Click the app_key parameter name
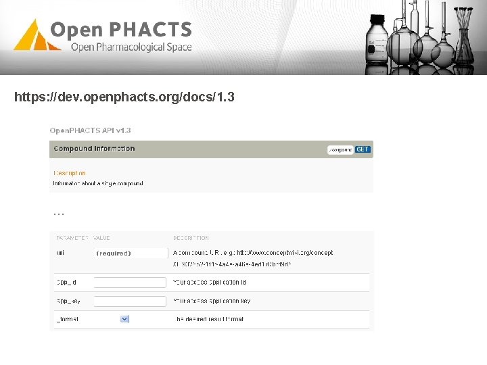Screen dimensions: 487x365 (68, 301)
